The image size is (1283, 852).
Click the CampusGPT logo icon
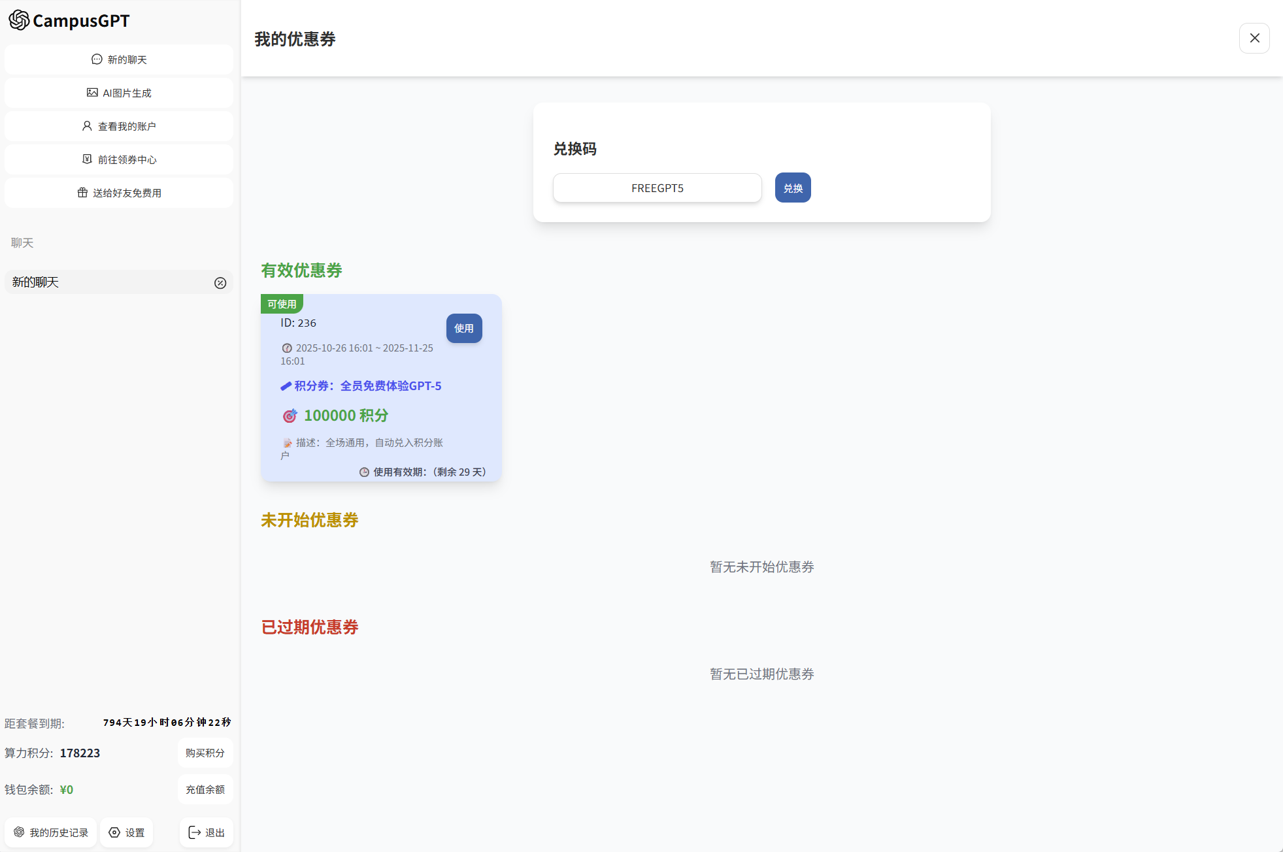tap(19, 20)
